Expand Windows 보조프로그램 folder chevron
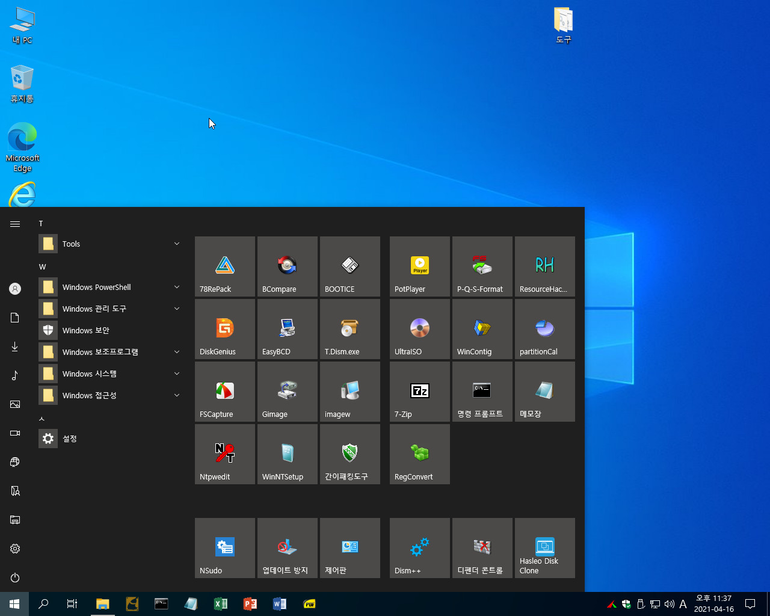This screenshot has width=770, height=616. coord(177,352)
